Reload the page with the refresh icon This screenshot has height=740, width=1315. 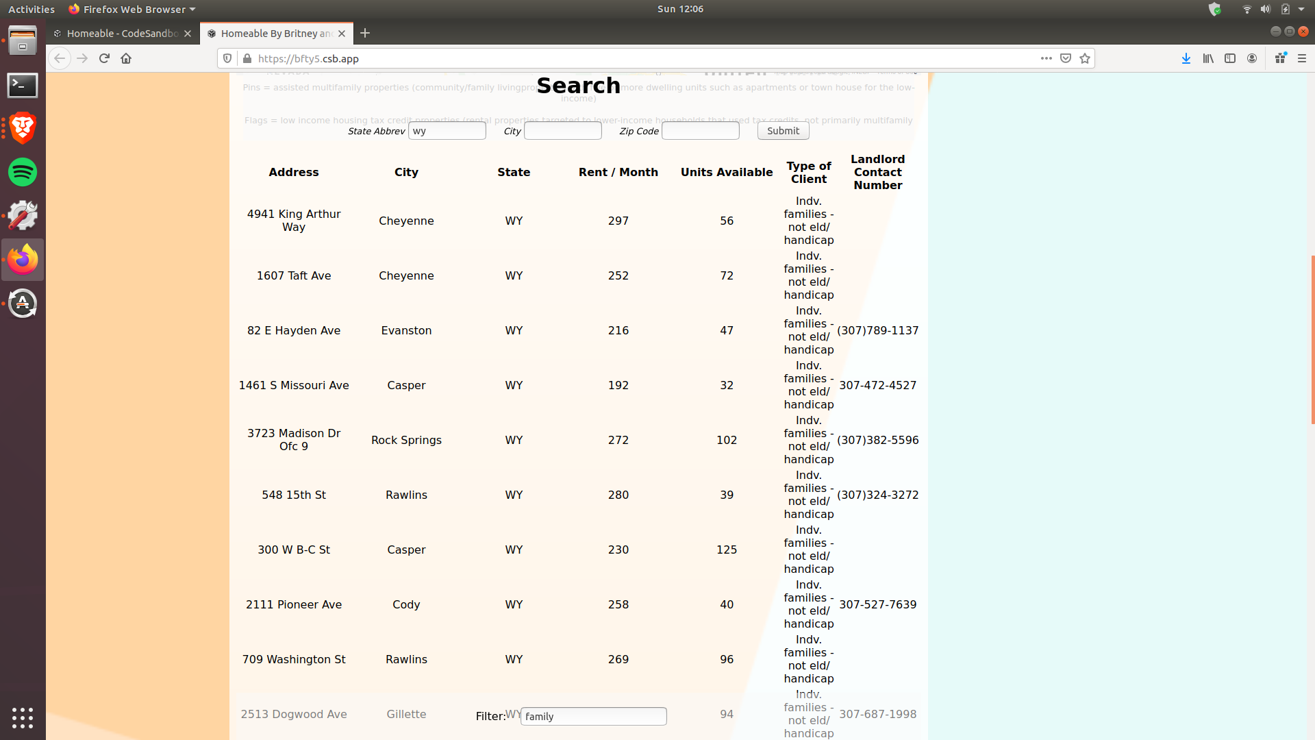(104, 58)
